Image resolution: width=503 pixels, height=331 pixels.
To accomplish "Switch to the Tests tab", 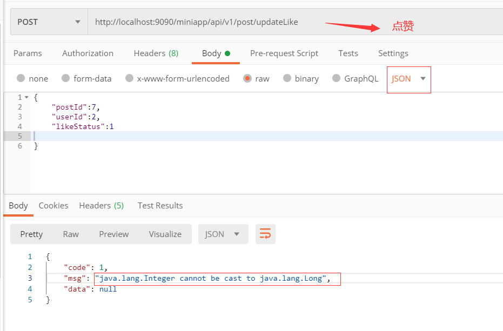I will click(348, 53).
